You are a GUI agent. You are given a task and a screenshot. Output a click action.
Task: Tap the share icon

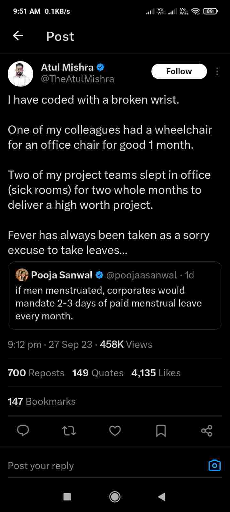[x=207, y=431]
